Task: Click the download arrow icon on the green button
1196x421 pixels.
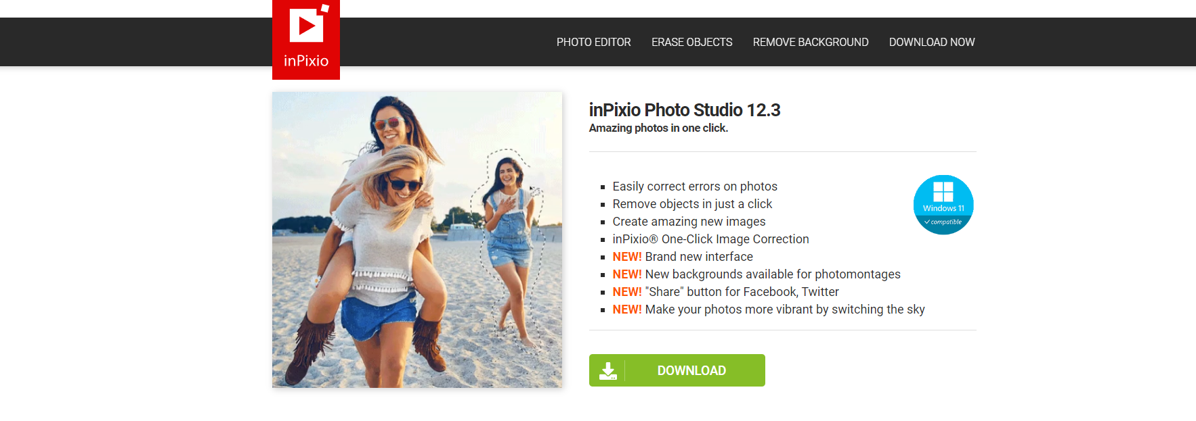Action: 608,370
